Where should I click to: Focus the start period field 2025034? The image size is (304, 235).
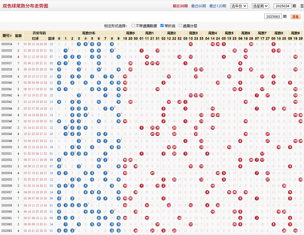click(282, 6)
